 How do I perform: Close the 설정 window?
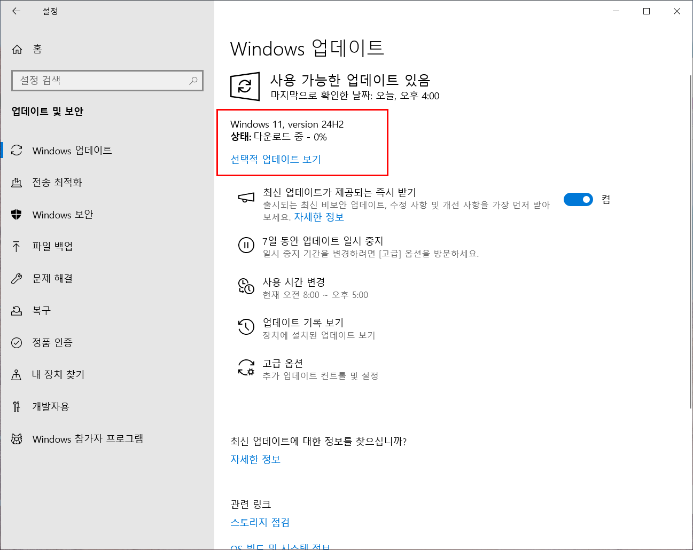click(x=677, y=11)
